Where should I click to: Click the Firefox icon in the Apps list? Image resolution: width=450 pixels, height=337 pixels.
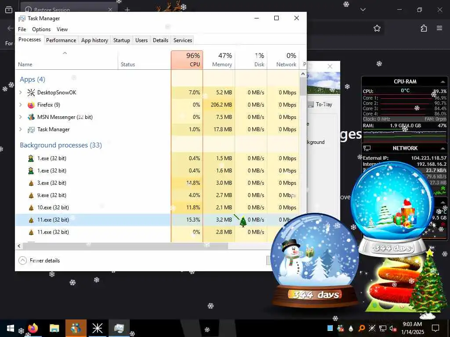31,105
